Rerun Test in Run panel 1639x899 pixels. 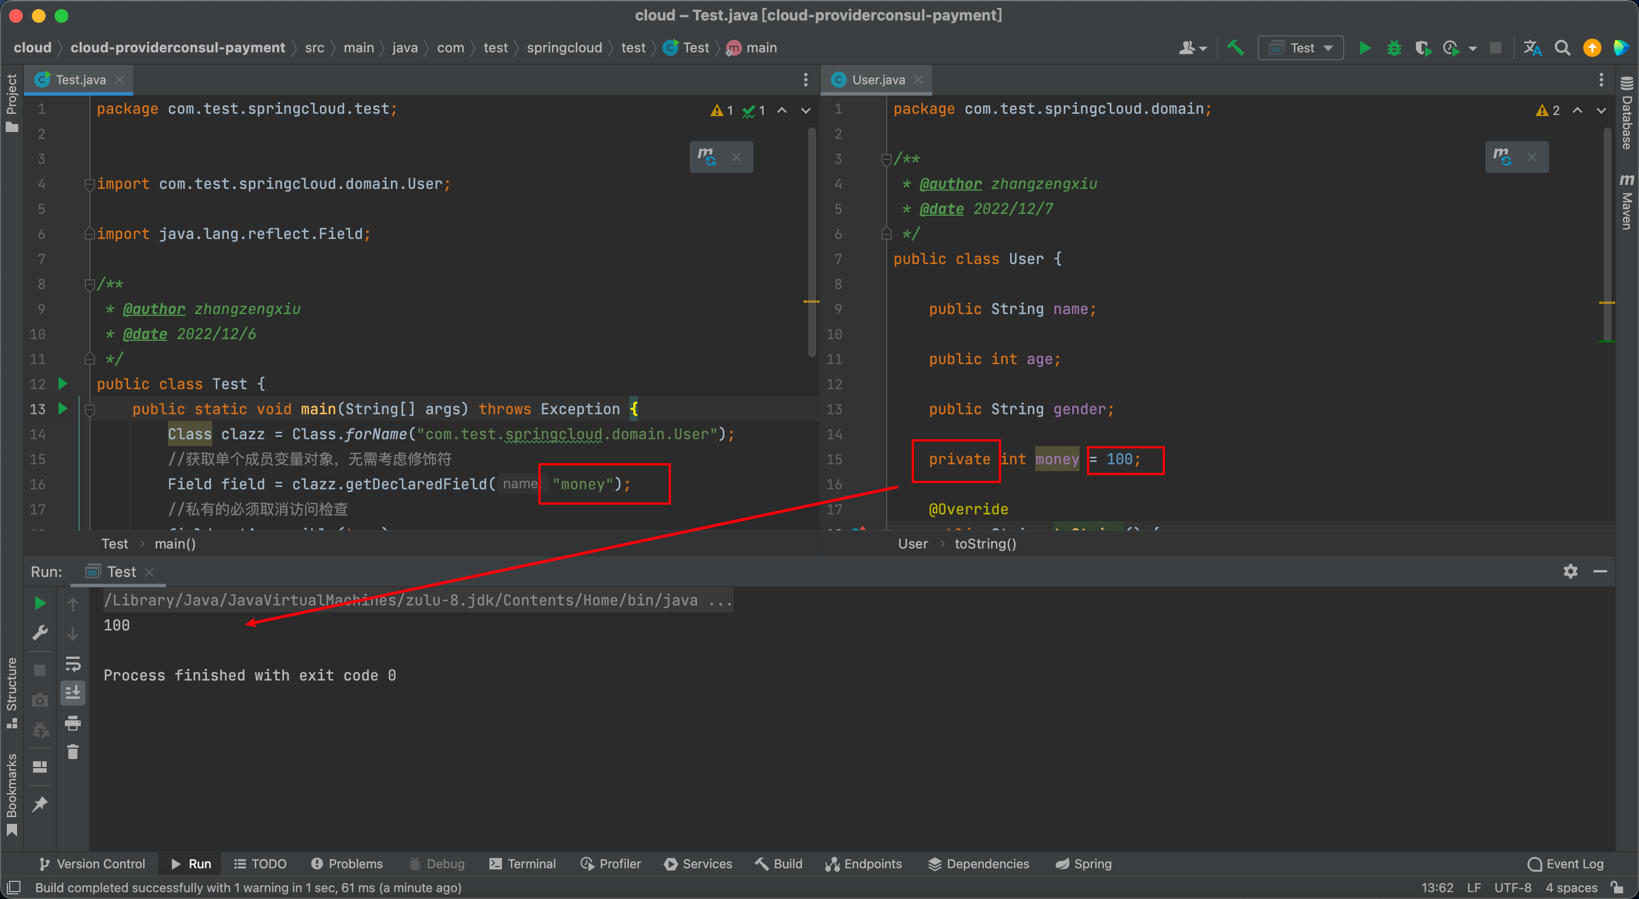39,603
